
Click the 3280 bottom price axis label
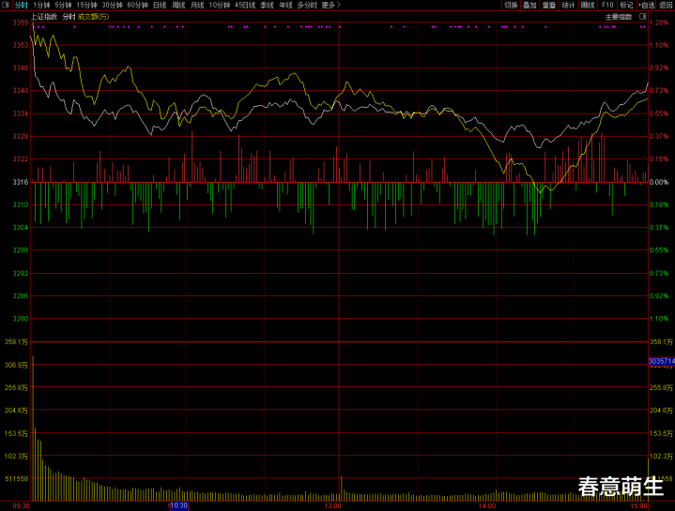(x=21, y=319)
